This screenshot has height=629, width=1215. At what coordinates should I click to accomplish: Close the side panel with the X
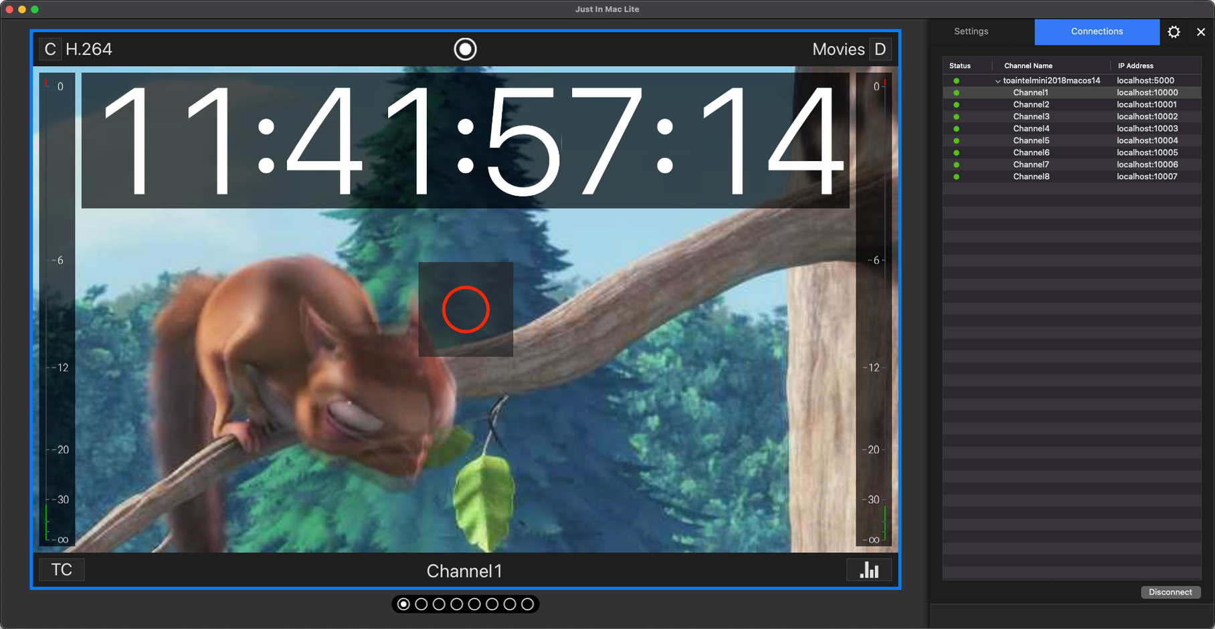[x=1201, y=31]
